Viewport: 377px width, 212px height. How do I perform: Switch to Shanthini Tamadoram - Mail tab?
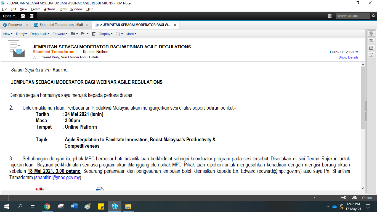61,25
